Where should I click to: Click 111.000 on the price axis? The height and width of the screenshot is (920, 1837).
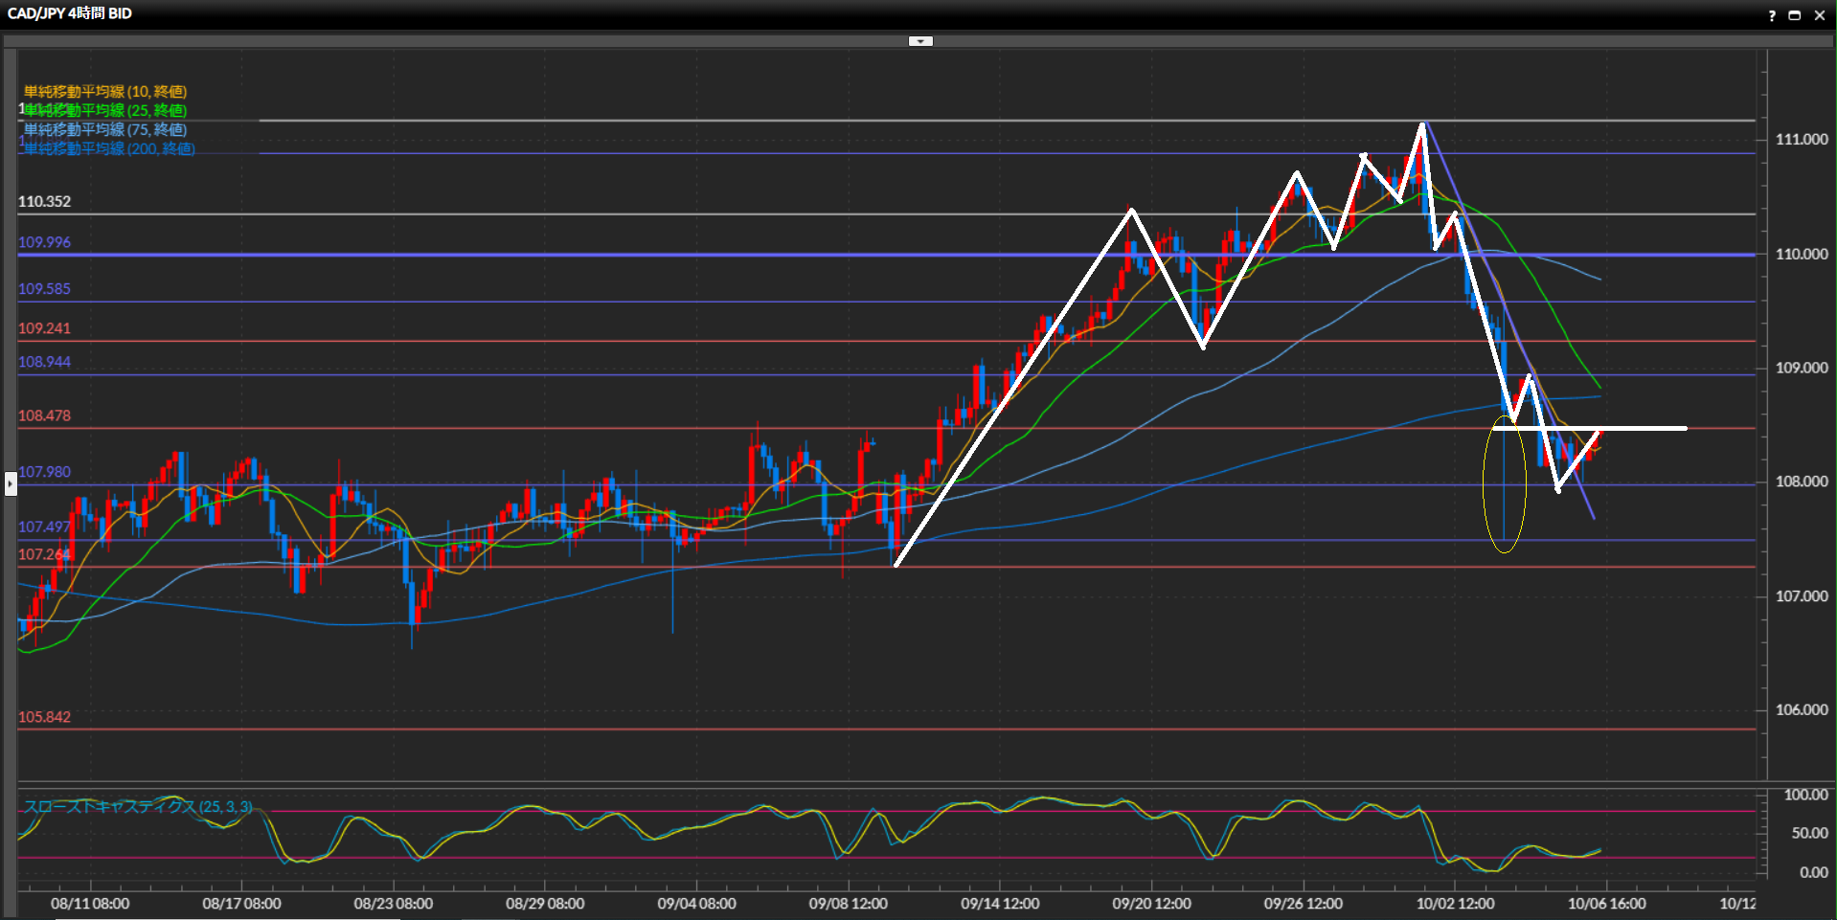coord(1801,140)
